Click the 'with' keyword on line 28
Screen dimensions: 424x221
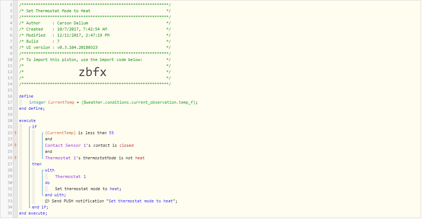pos(49,170)
